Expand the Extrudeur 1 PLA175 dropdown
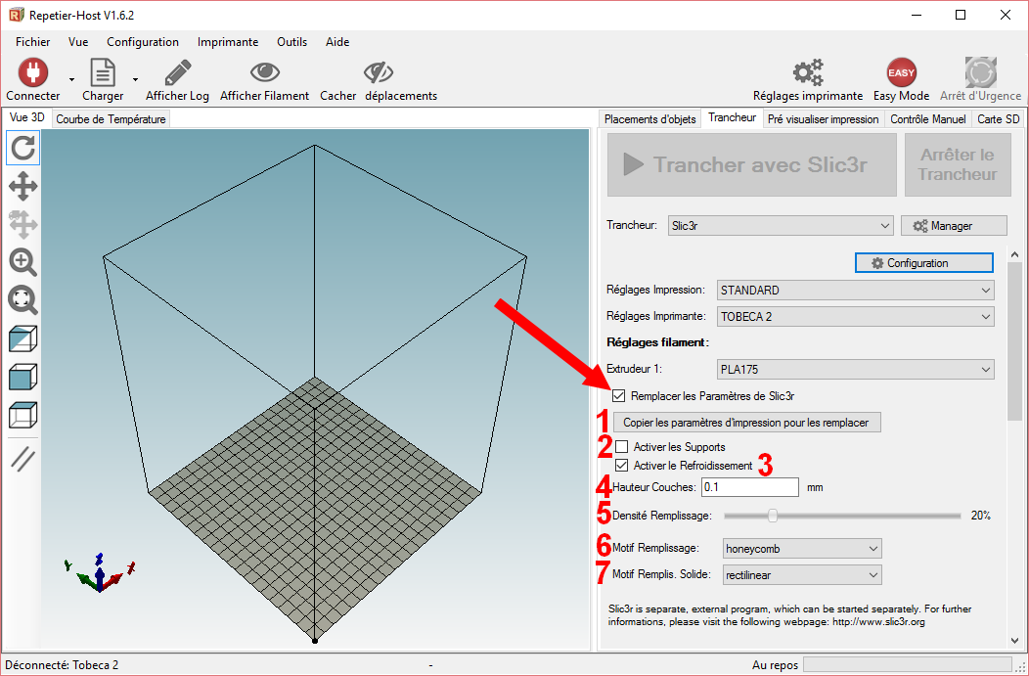Screen dimensions: 1029x676 tap(856, 370)
